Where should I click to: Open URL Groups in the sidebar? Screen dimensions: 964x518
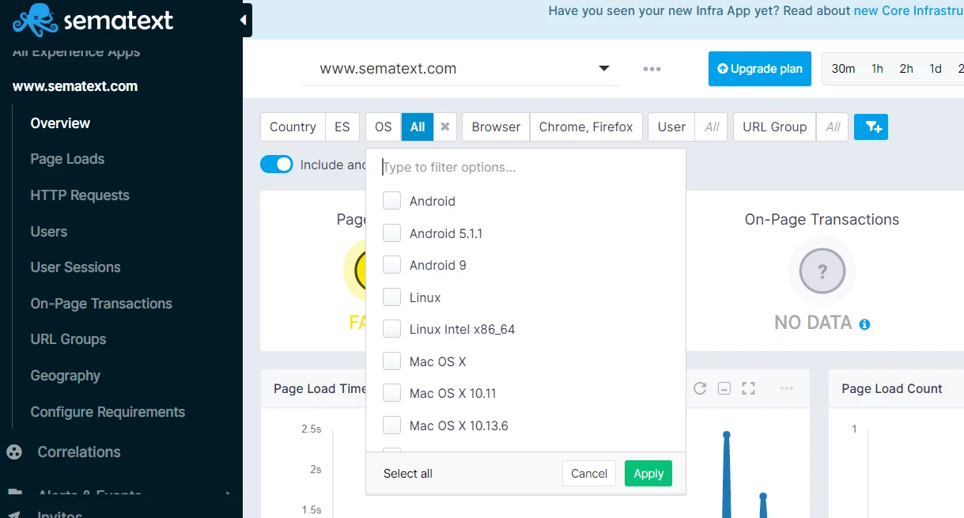pyautogui.click(x=68, y=339)
